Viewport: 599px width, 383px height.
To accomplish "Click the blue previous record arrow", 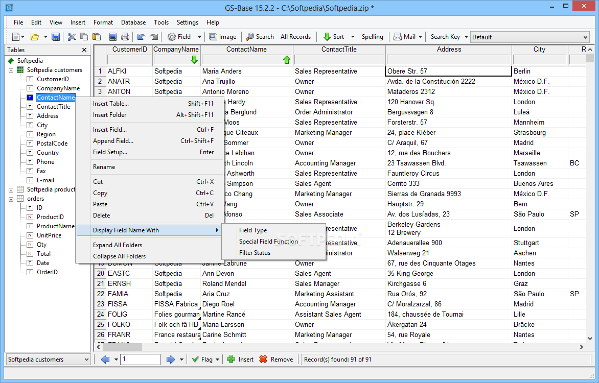I will [x=106, y=360].
